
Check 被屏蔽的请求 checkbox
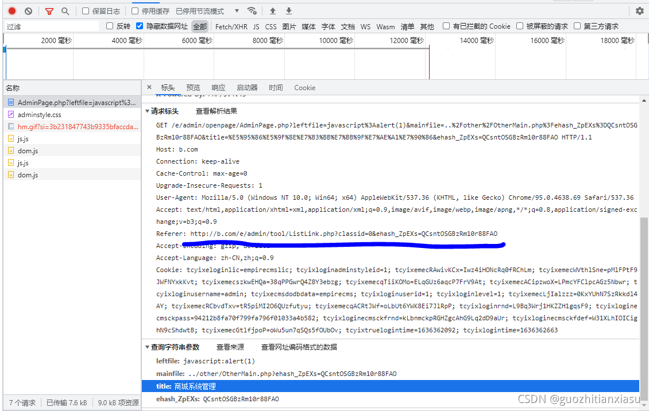[x=520, y=26]
